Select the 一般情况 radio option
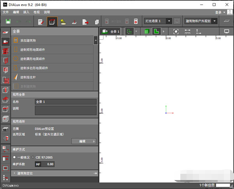The height and width of the screenshot is (189, 234). tap(15, 157)
